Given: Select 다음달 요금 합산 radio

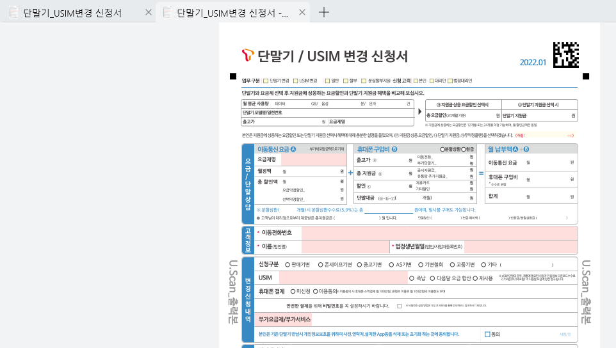Looking at the screenshot, I should (432, 278).
